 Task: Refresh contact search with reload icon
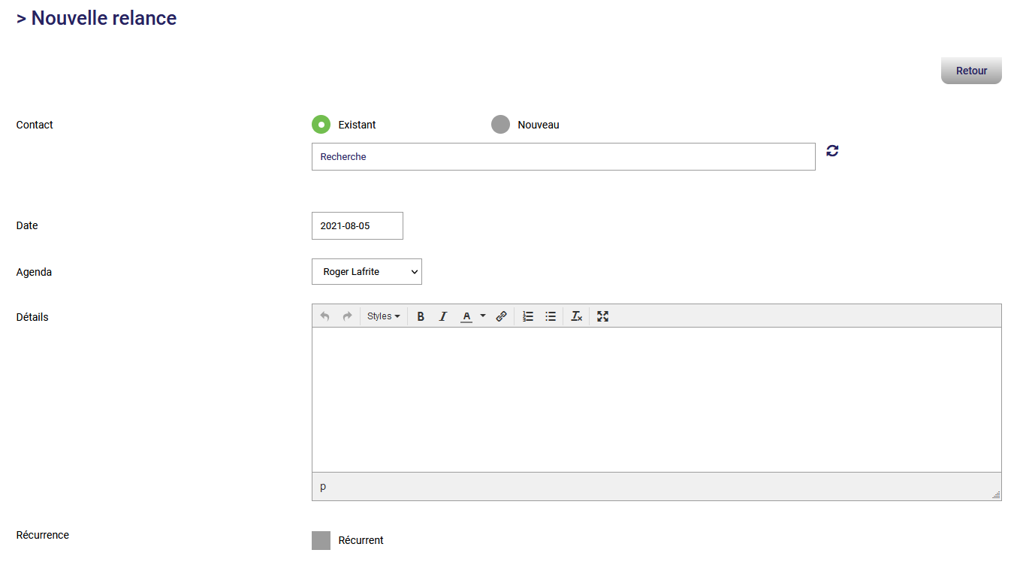pos(832,151)
